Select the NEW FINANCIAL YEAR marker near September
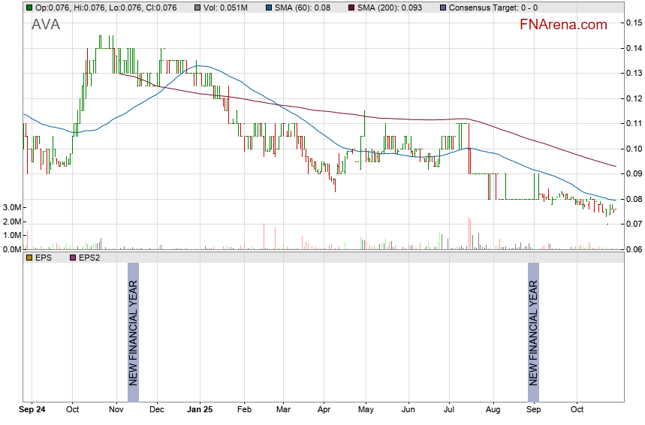The image size is (645, 425). pyautogui.click(x=533, y=324)
